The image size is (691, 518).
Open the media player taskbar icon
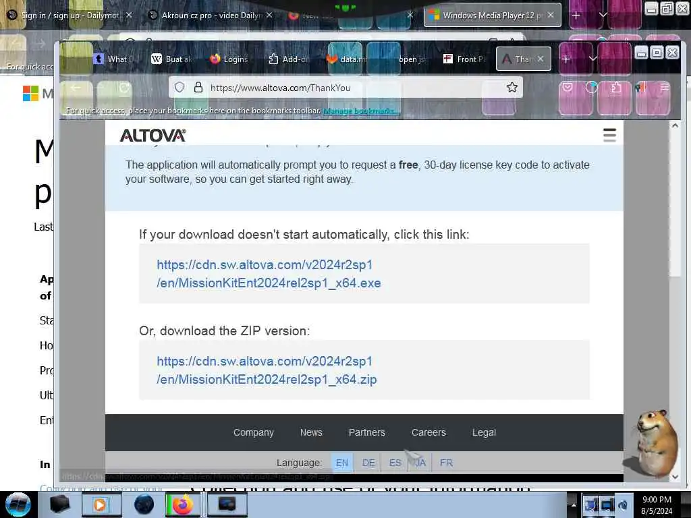pyautogui.click(x=101, y=505)
